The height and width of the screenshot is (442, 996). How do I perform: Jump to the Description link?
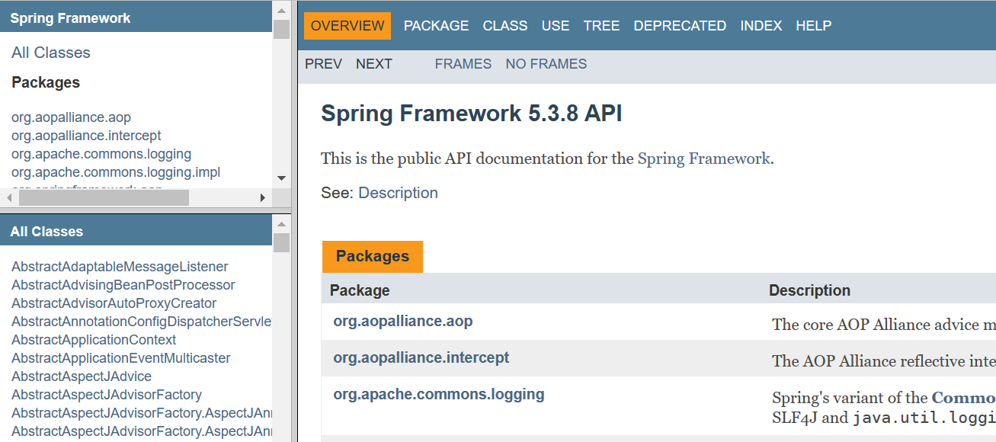398,193
